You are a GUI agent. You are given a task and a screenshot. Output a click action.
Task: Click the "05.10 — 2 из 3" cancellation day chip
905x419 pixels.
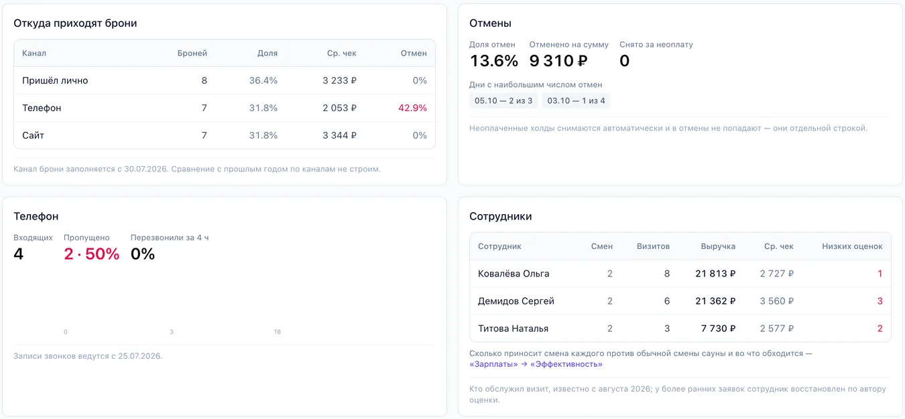point(503,101)
